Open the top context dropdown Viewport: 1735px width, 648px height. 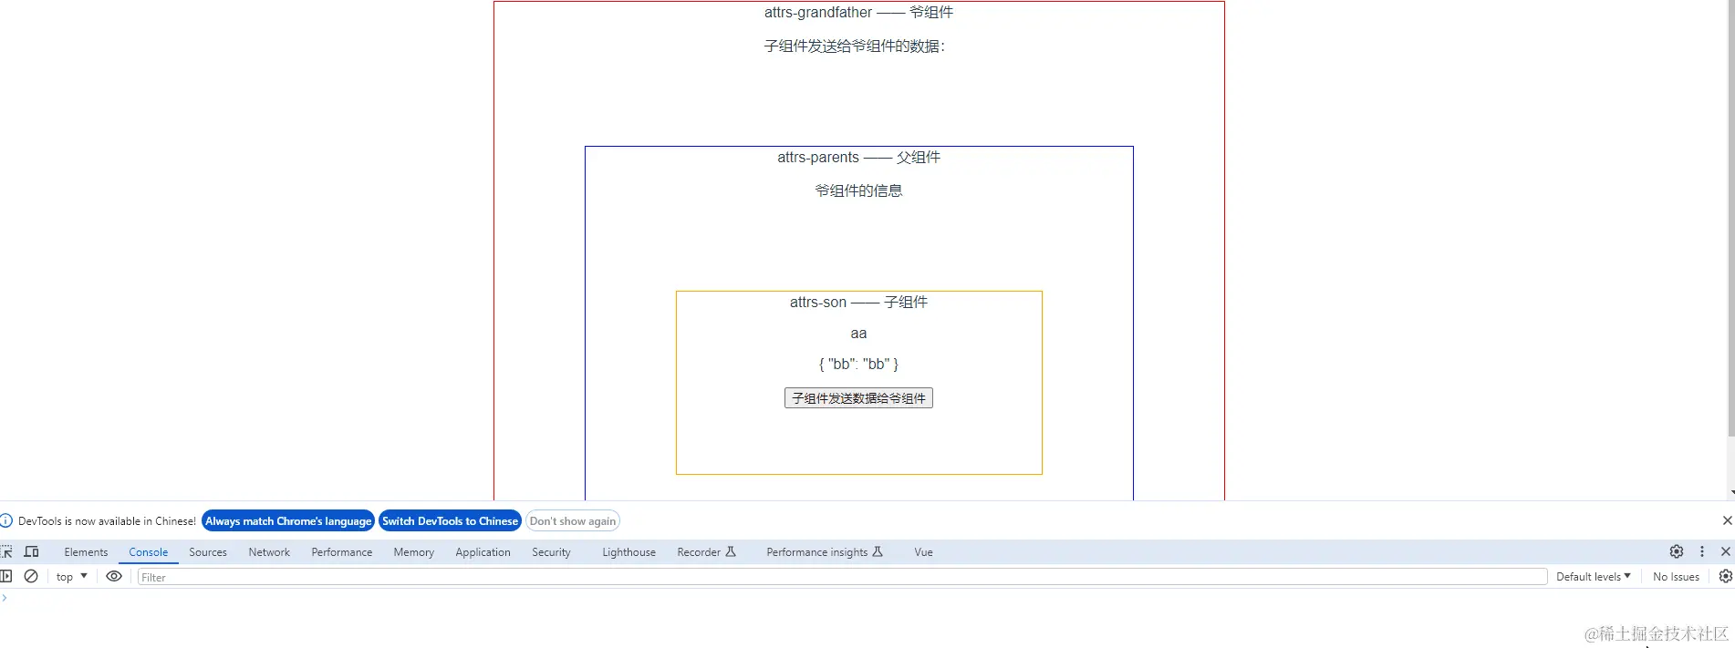(x=71, y=576)
